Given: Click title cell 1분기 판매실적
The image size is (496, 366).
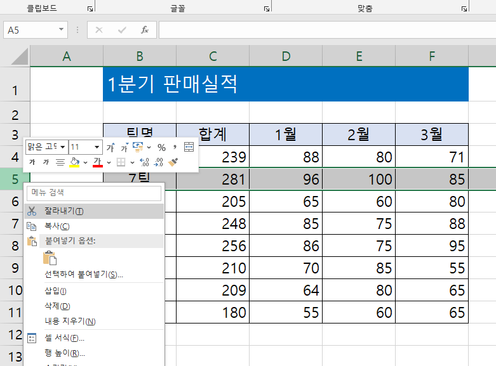Looking at the screenshot, I should coord(286,84).
